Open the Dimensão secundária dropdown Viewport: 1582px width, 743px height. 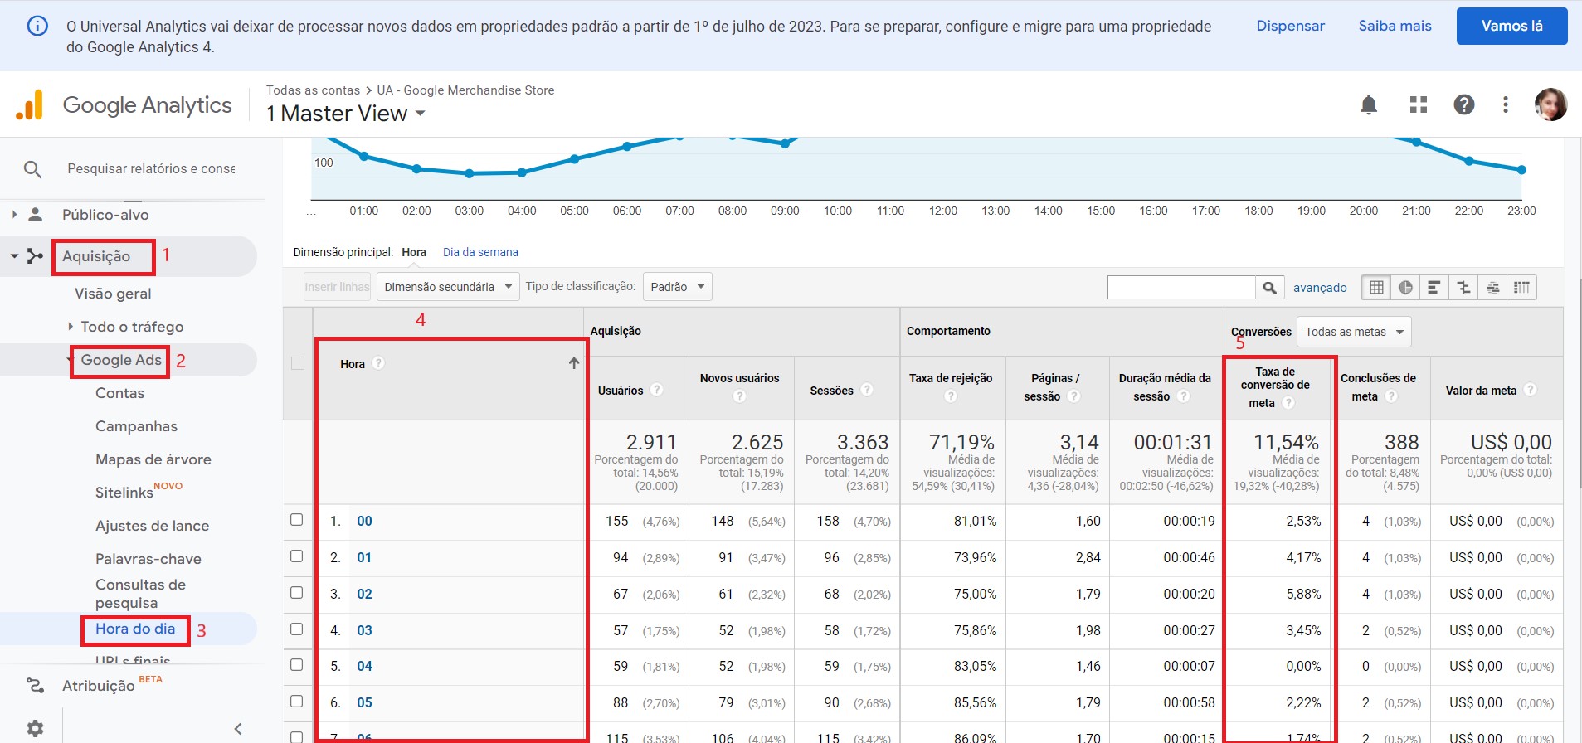click(448, 287)
